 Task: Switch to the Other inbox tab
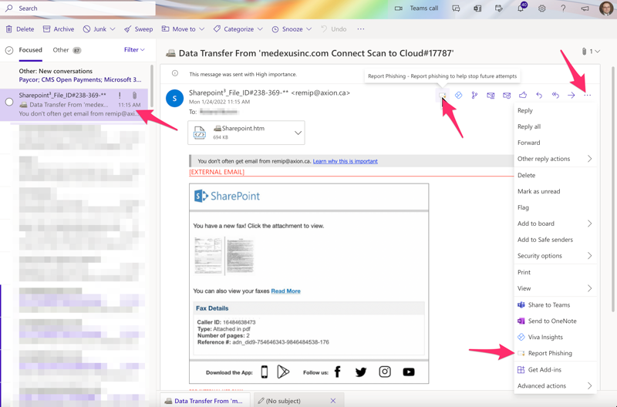click(x=61, y=50)
